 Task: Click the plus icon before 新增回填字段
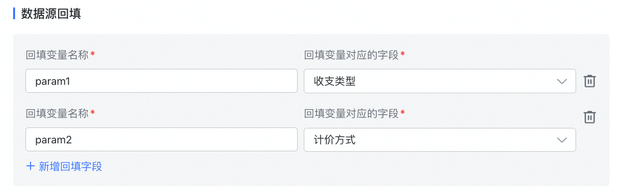coord(30,167)
